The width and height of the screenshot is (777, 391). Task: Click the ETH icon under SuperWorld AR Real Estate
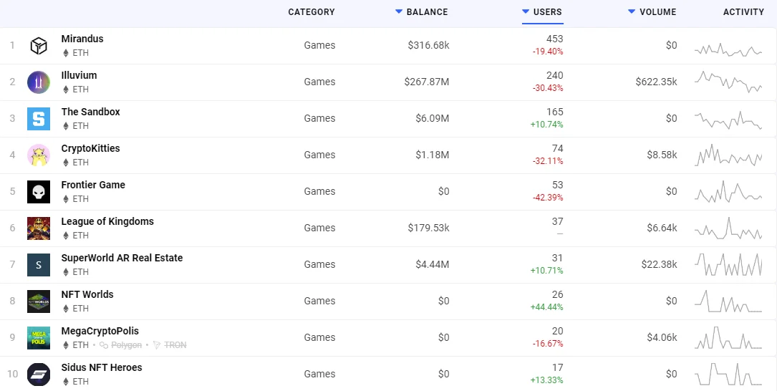click(x=65, y=272)
